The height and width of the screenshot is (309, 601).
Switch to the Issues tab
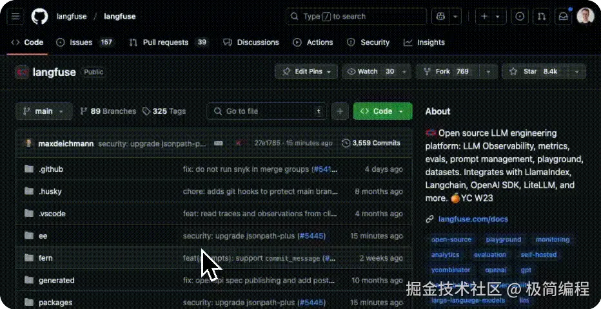point(84,42)
